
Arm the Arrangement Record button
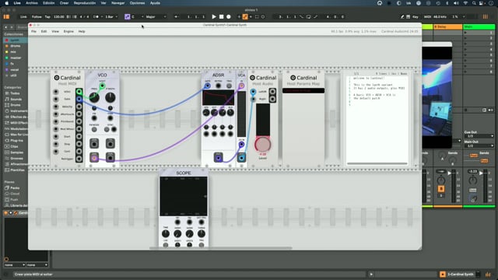(x=228, y=16)
